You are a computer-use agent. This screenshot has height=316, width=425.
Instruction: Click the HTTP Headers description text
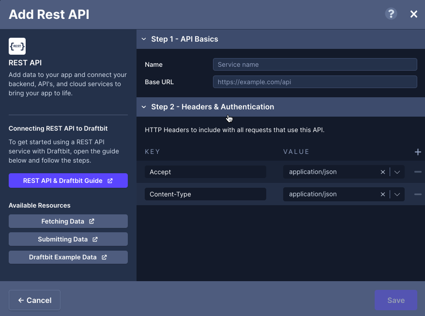point(234,130)
